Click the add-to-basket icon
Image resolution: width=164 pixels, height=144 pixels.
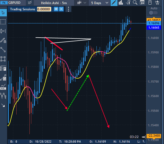point(157,3)
